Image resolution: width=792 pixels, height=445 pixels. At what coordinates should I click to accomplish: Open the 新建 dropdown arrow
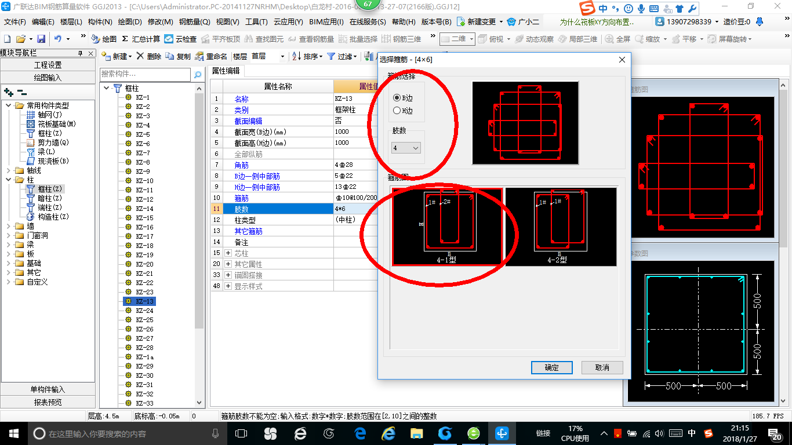tap(130, 57)
